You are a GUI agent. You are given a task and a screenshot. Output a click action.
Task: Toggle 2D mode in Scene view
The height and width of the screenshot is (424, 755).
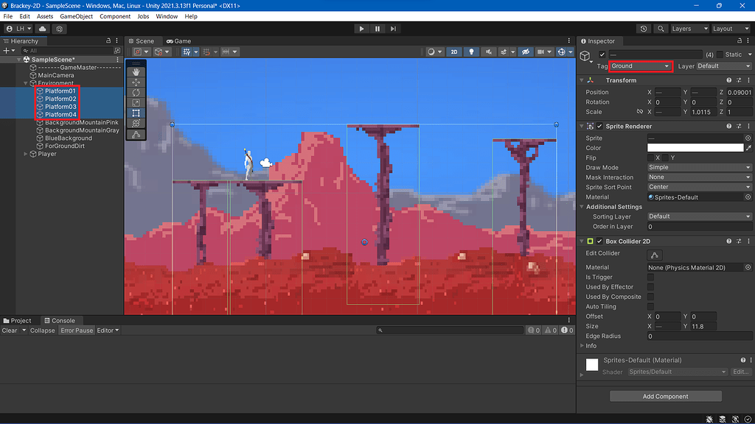tap(453, 52)
